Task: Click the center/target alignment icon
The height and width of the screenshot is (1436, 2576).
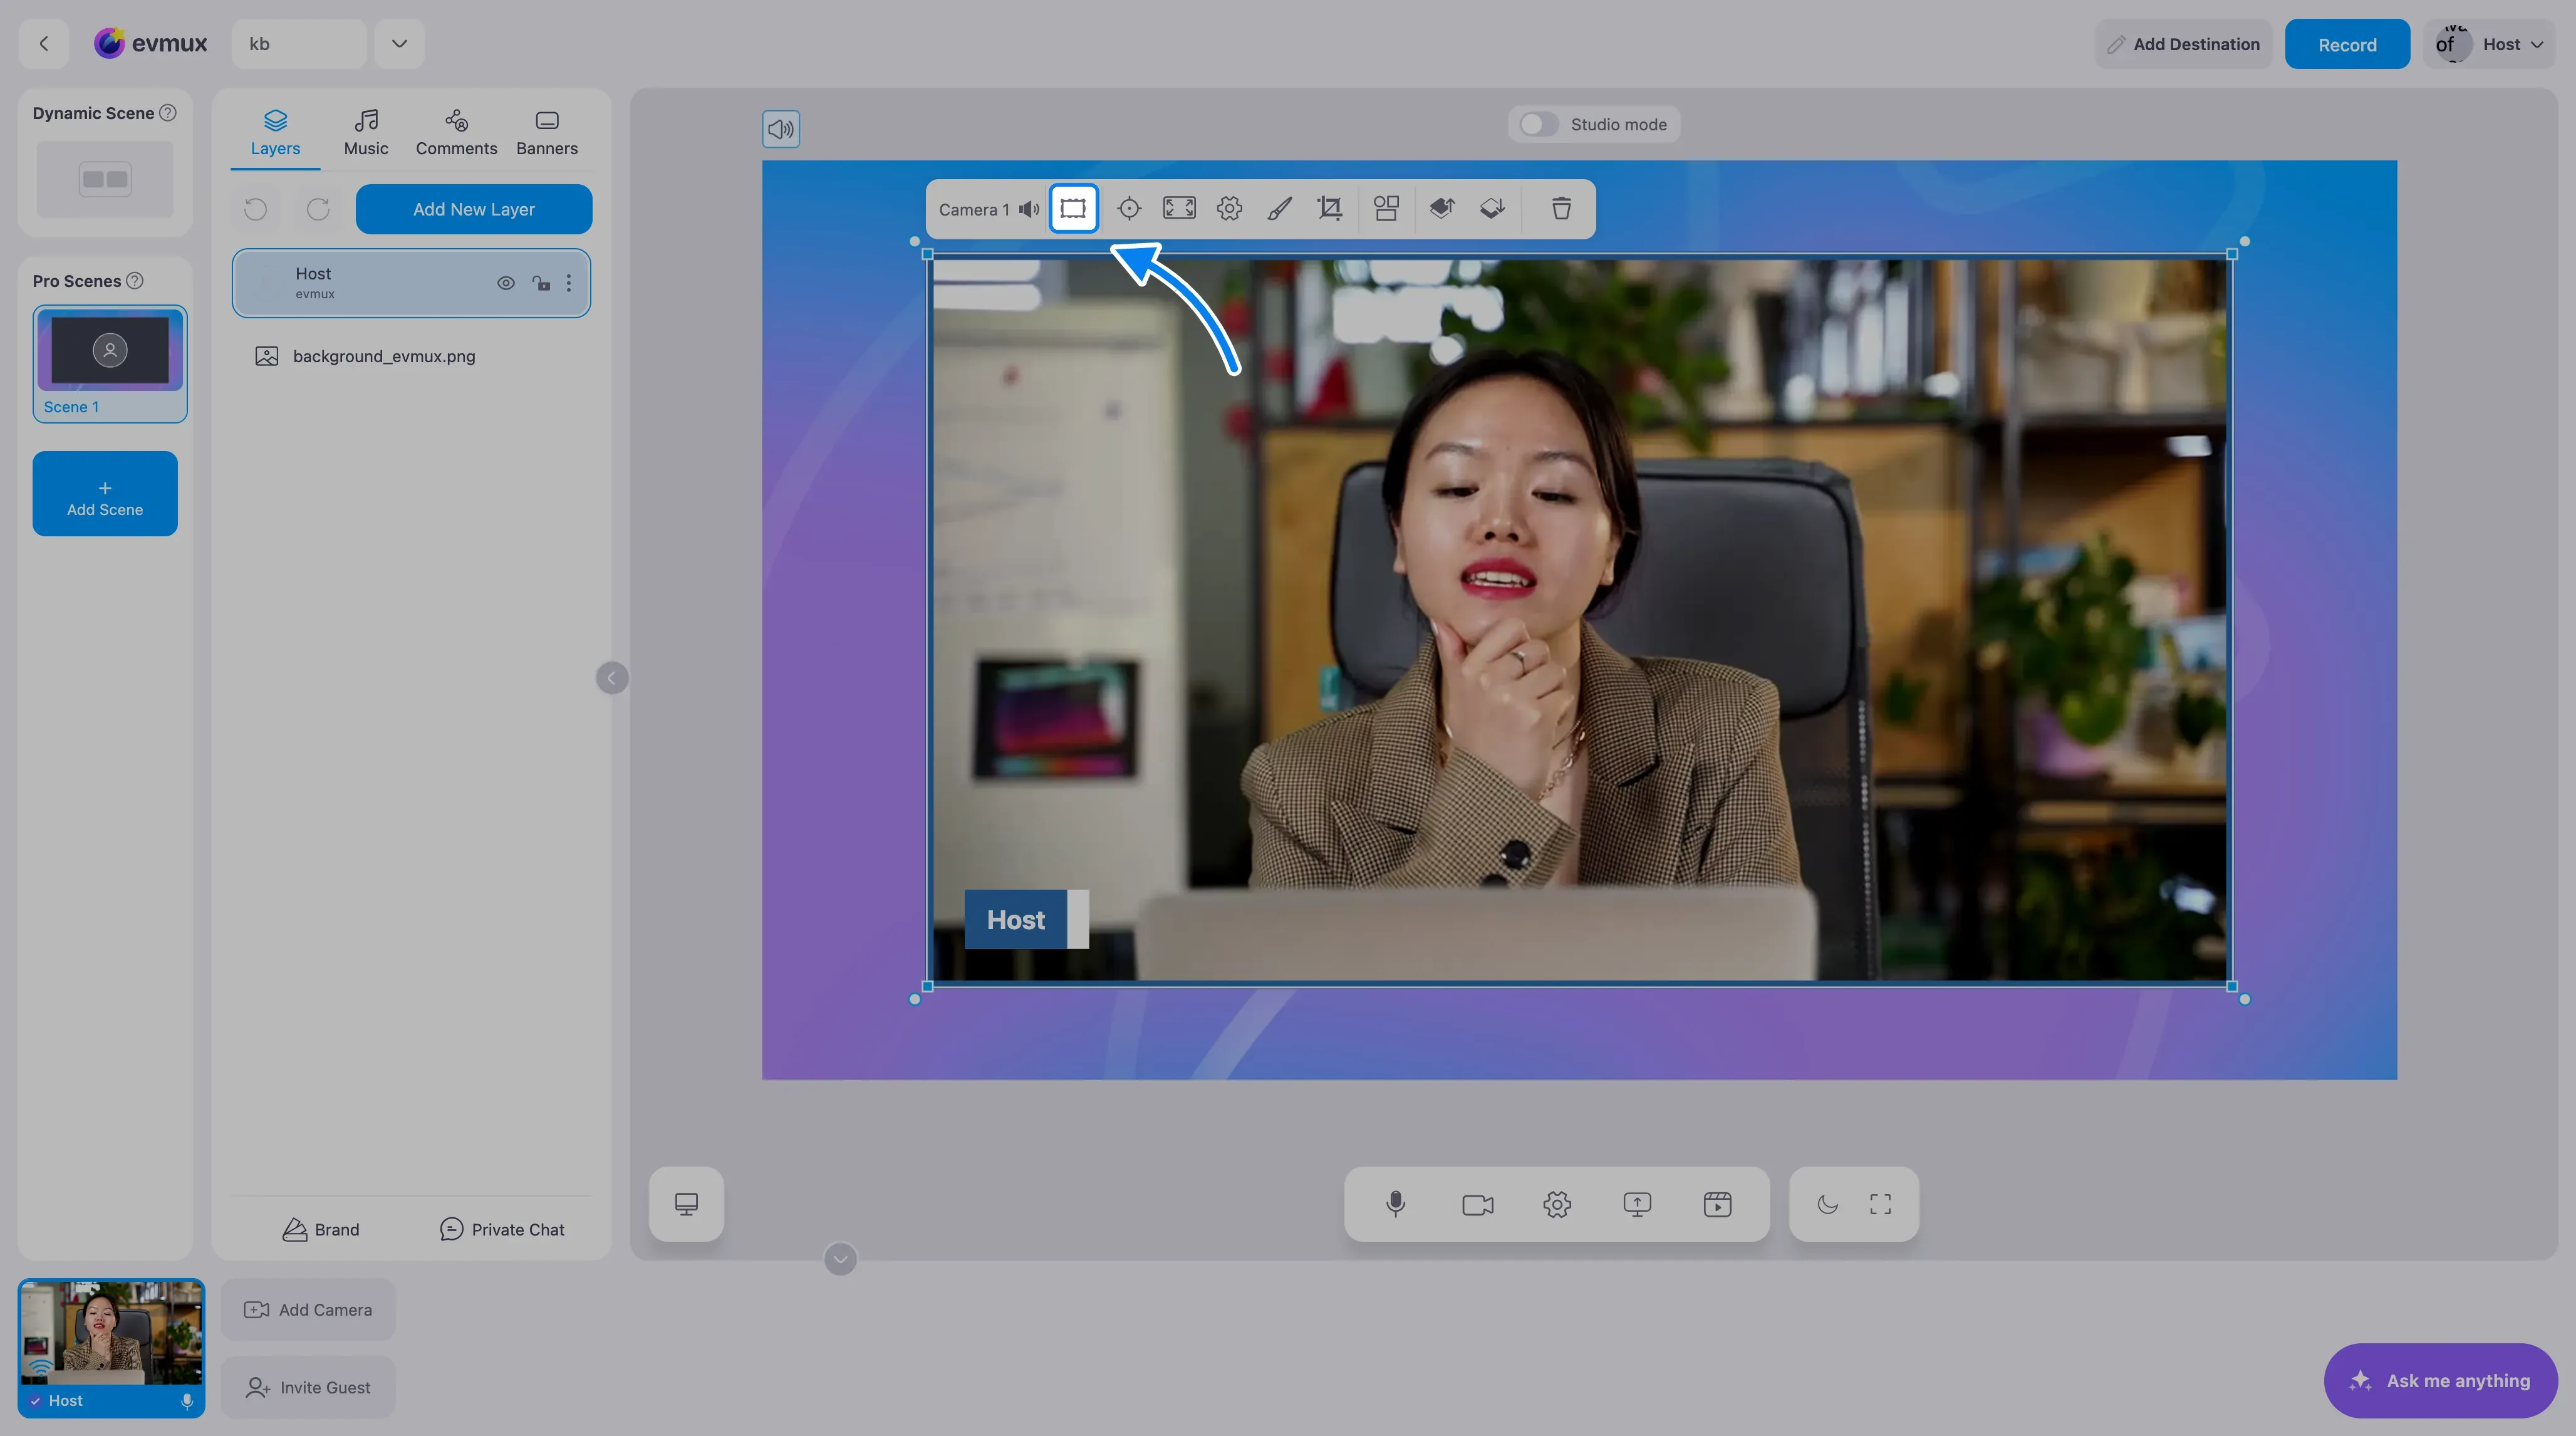Action: (1129, 208)
